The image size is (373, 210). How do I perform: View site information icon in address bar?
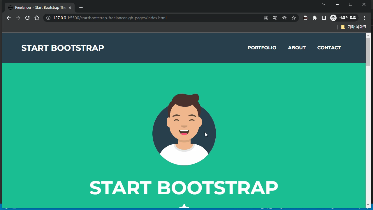point(48,18)
